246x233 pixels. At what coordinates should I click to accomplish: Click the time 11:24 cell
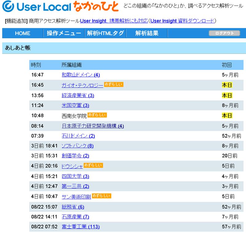[37, 105]
